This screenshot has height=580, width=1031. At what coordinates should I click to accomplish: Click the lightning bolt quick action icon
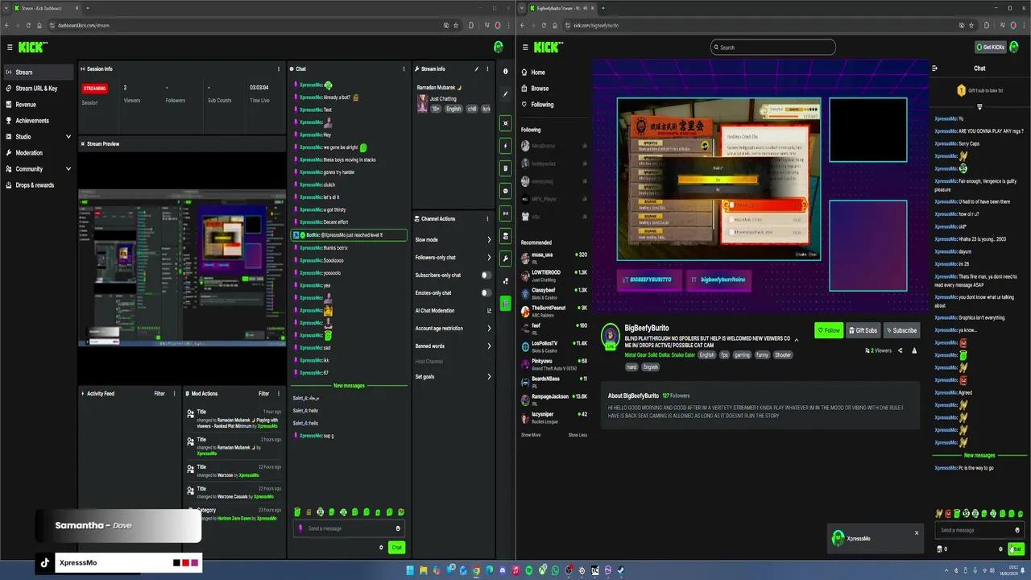[506, 146]
